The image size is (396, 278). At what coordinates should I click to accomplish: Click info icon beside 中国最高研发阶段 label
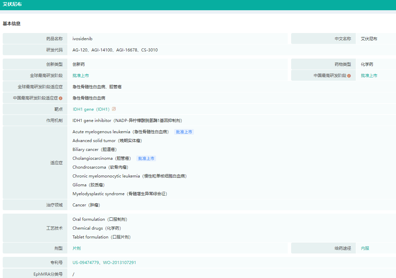(349, 76)
